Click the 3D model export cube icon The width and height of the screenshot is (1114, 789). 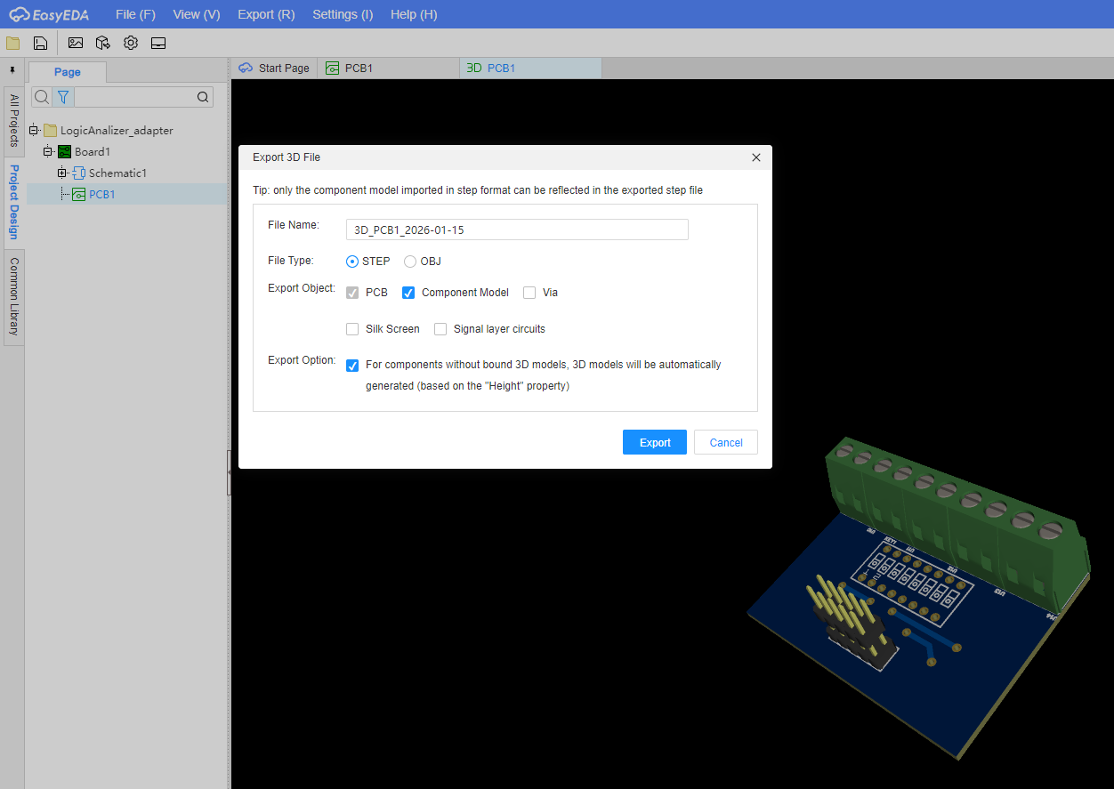(x=103, y=43)
